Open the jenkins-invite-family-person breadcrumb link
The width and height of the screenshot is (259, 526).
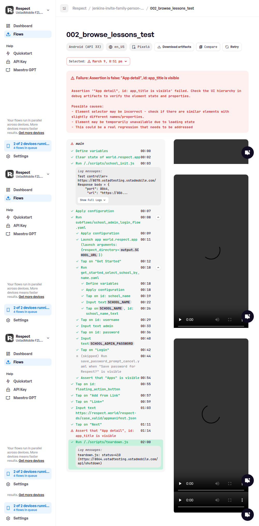pos(118,8)
